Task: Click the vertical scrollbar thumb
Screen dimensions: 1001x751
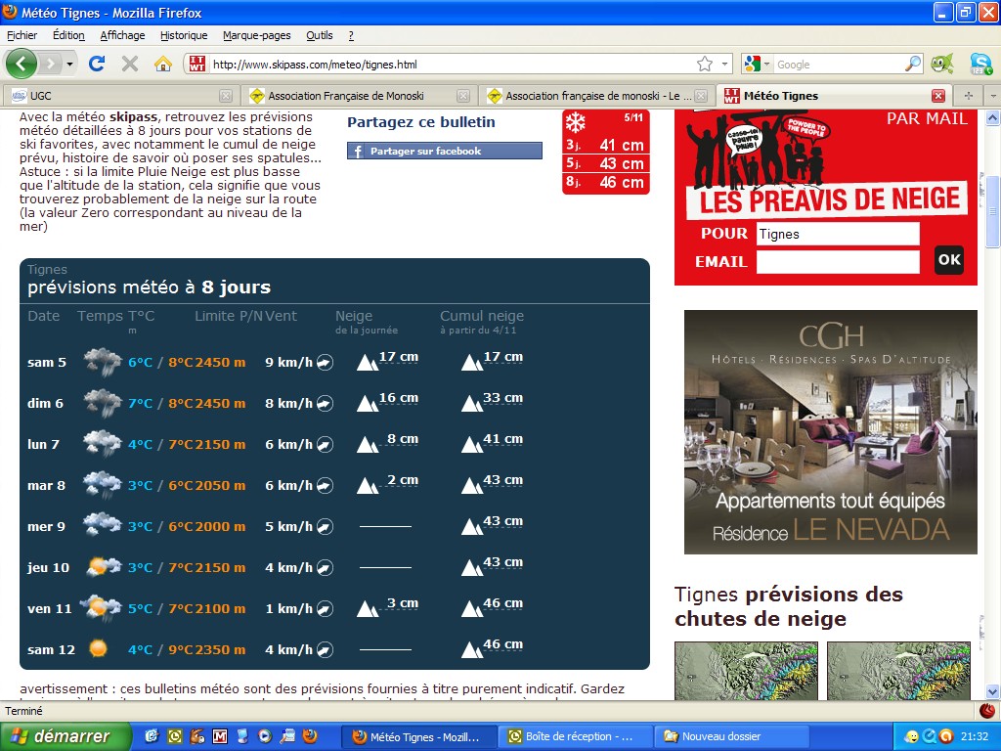Action: point(993,211)
